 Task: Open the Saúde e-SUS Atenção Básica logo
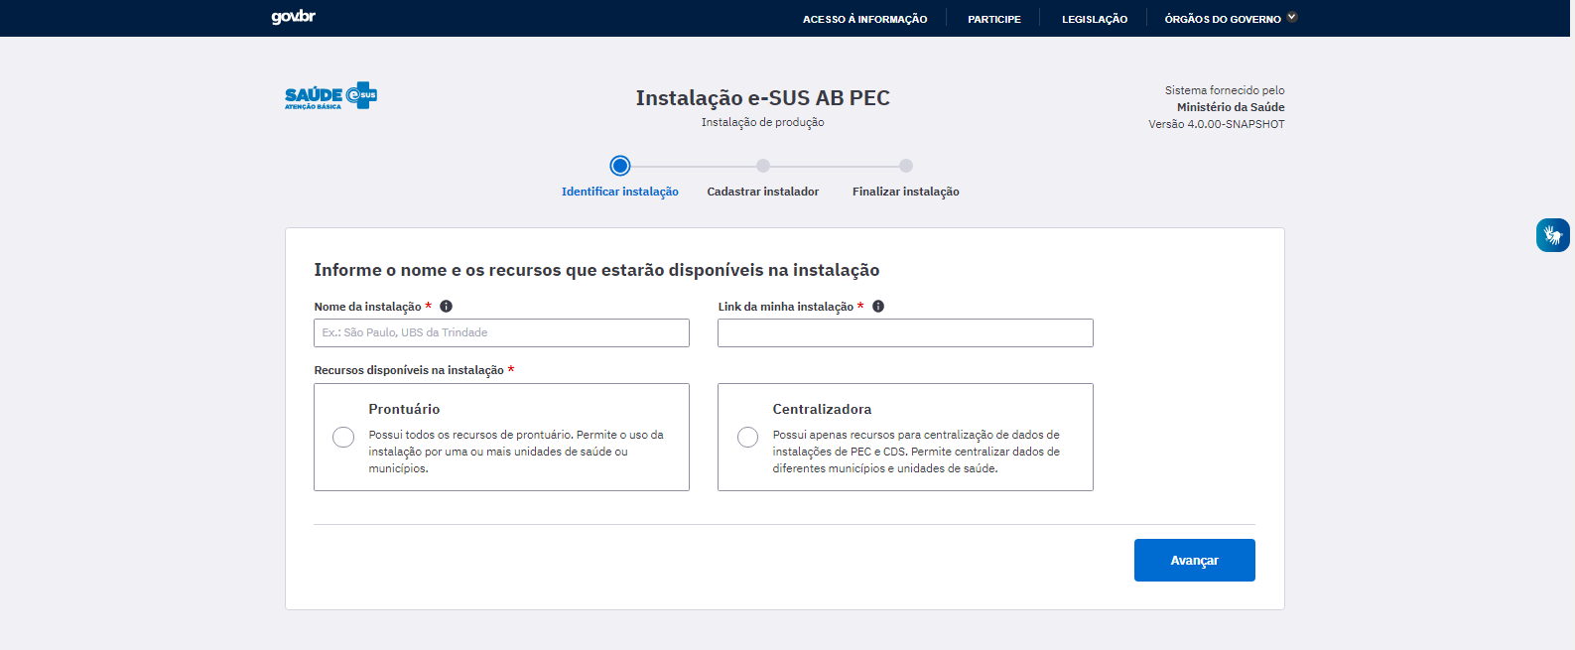[330, 95]
